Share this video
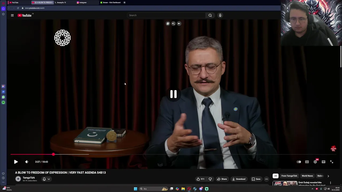Viewport: 342px width, 192px height. pos(222,179)
